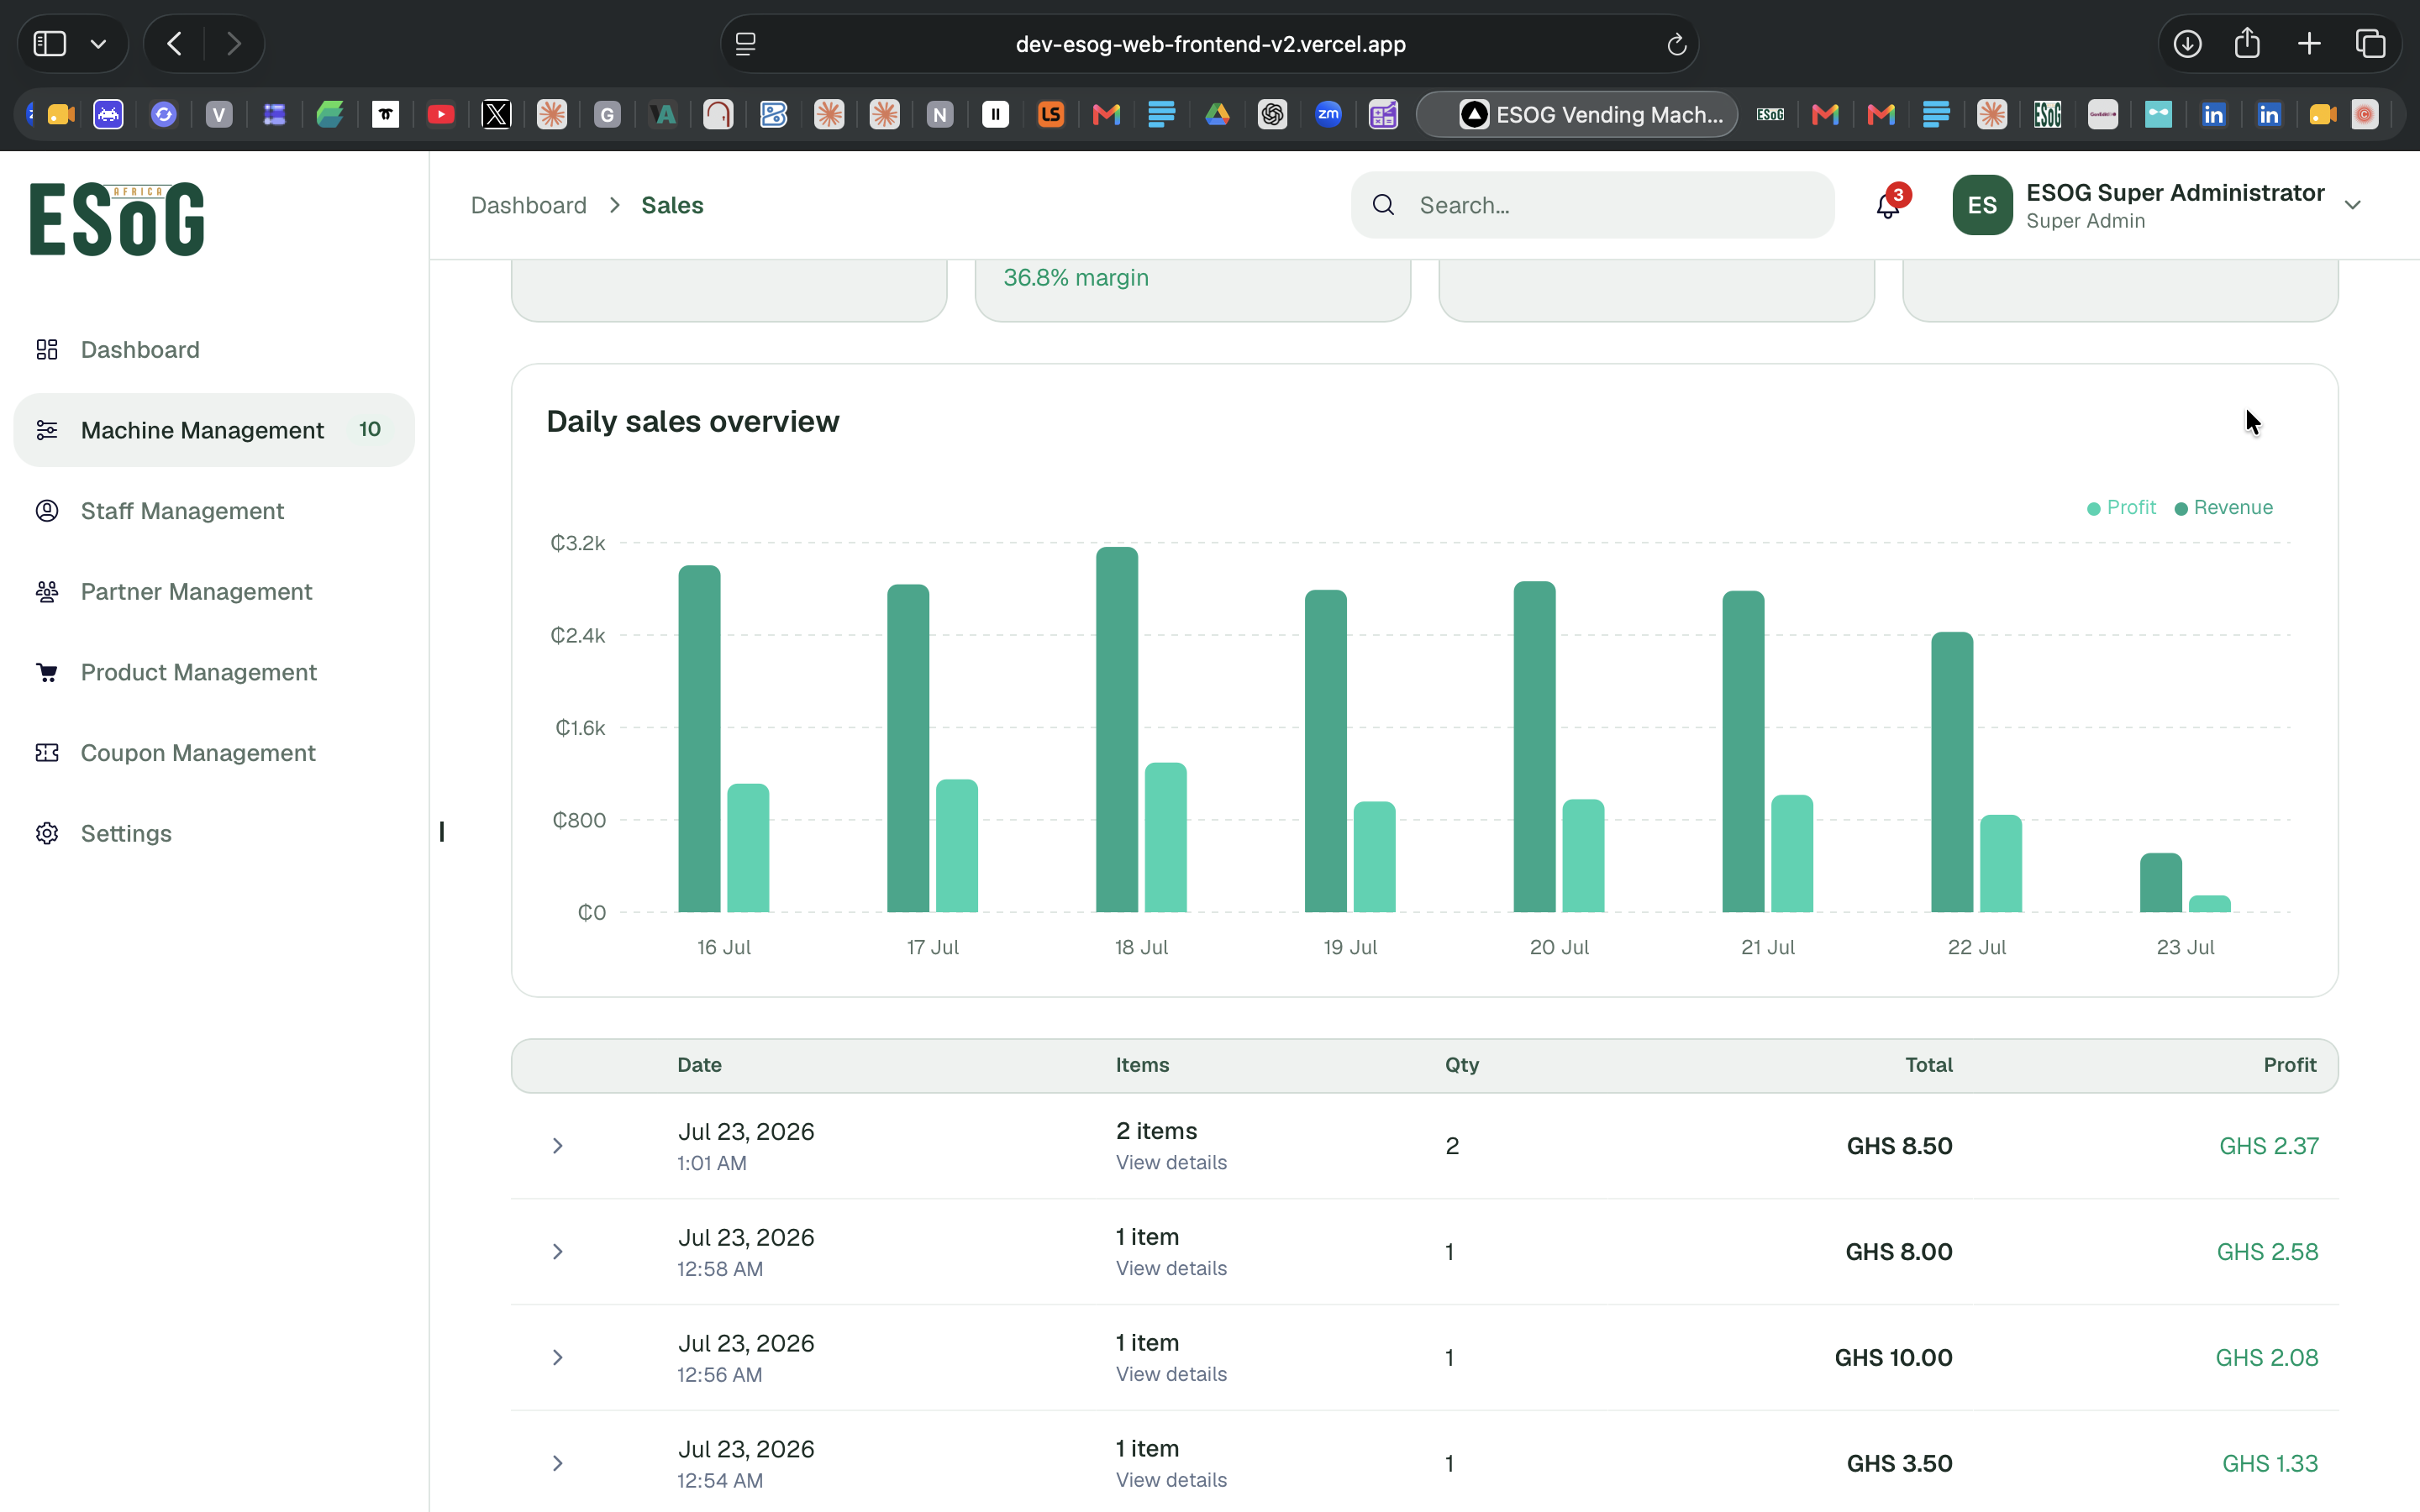Screen dimensions: 2420x1512
Task: Click the 18 Jul revenue bar
Action: [x=1117, y=729]
